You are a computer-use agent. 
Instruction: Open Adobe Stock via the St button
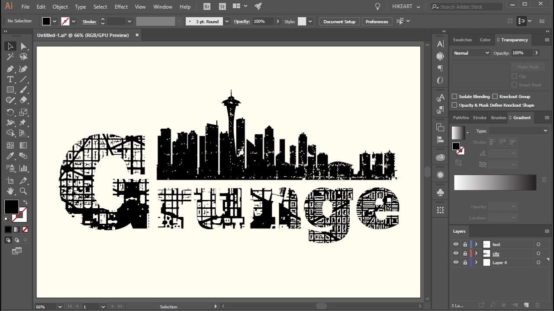222,6
